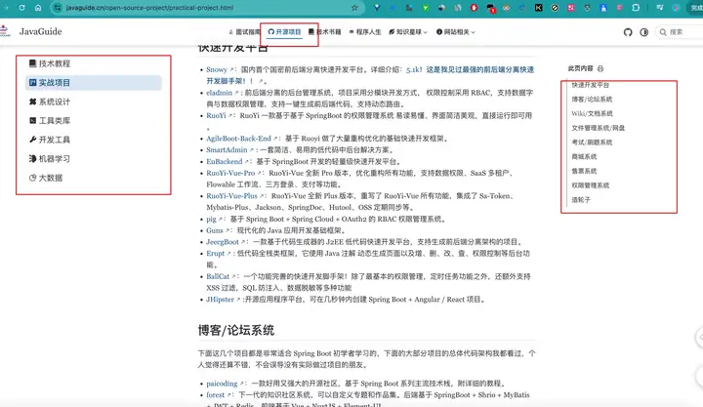Open 工具类库 in the sidebar
The width and height of the screenshot is (703, 407).
pos(94,121)
